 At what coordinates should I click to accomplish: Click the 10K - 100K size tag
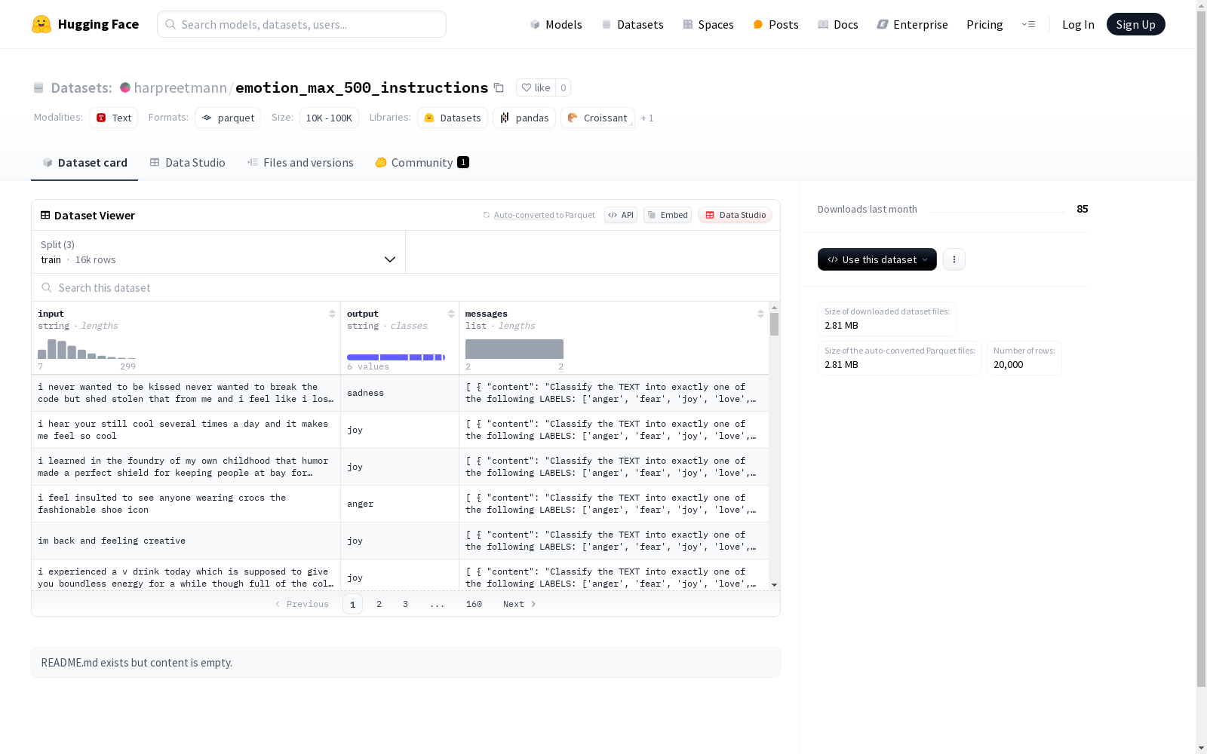pos(329,118)
